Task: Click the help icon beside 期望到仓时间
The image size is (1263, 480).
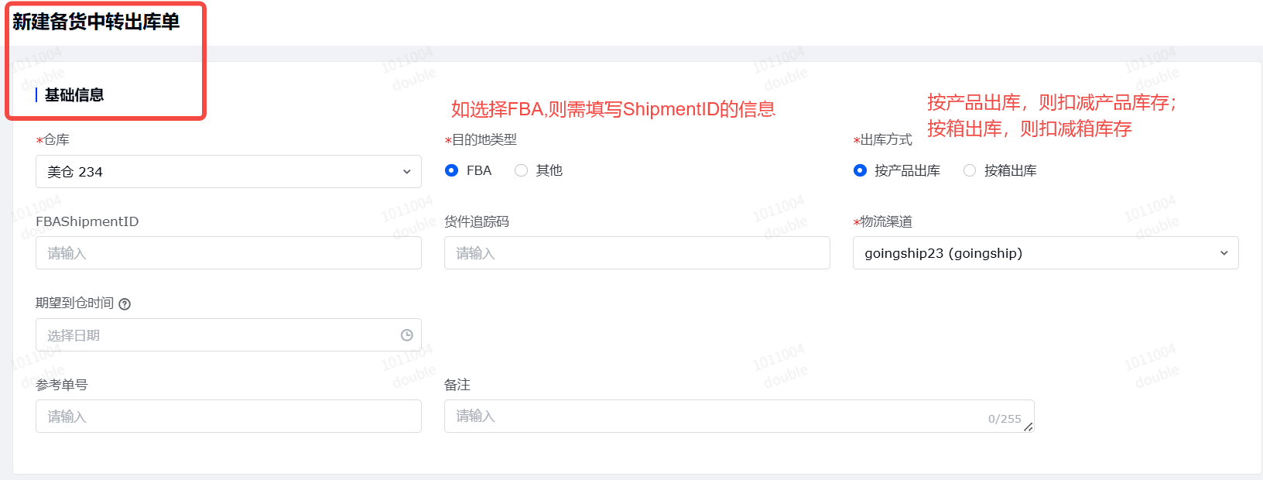Action: coord(125,304)
